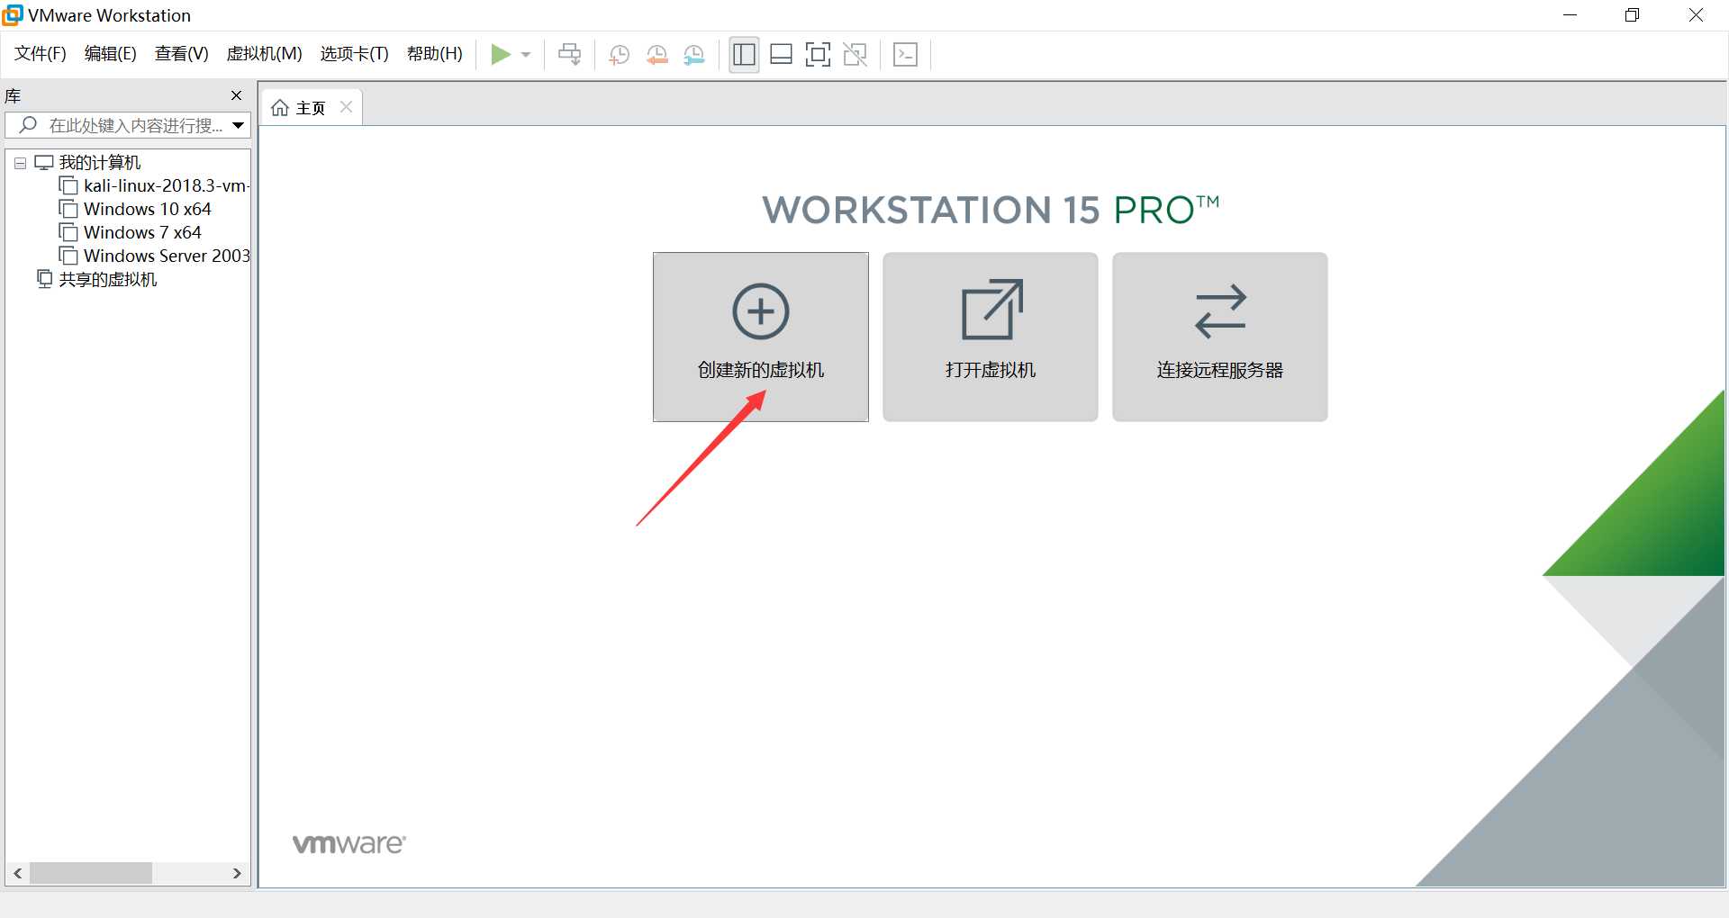Click the 打开虚拟机 button
Image resolution: width=1729 pixels, height=918 pixels.
tap(990, 337)
